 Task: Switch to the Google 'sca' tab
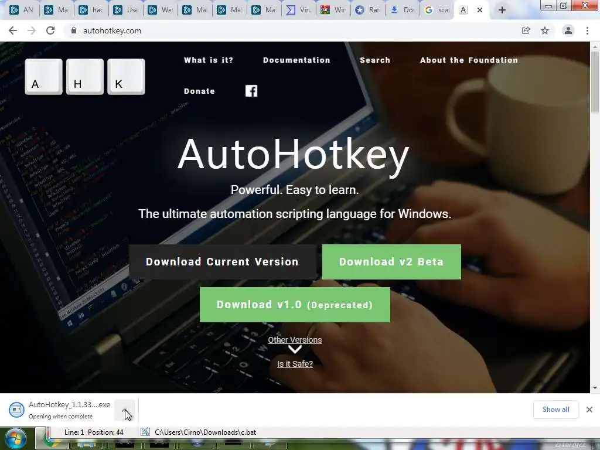437,10
